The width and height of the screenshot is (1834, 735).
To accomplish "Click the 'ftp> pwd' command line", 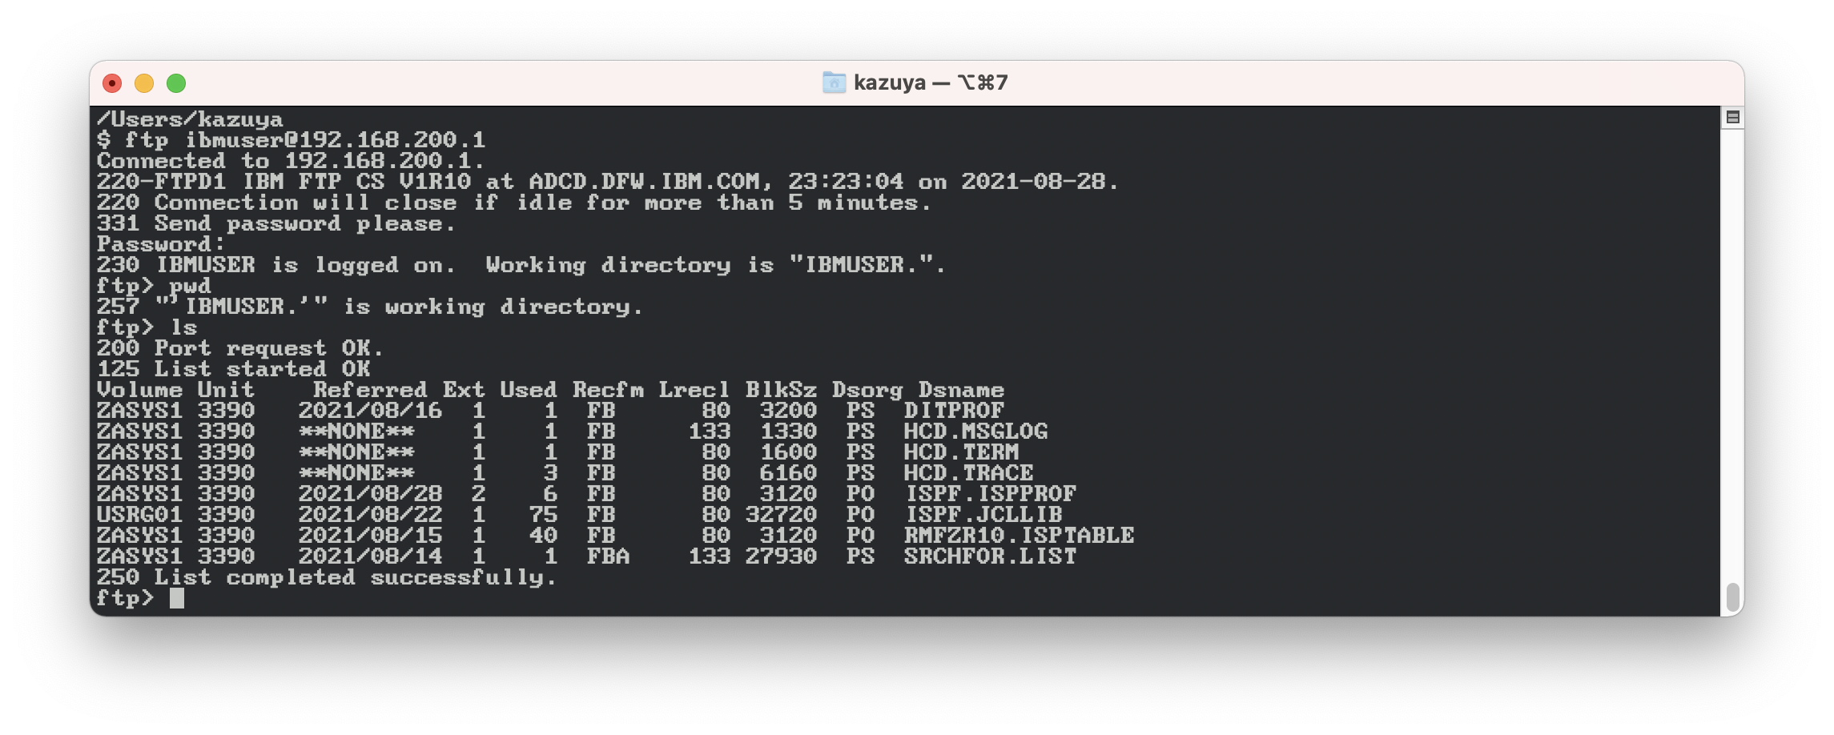I will point(154,286).
